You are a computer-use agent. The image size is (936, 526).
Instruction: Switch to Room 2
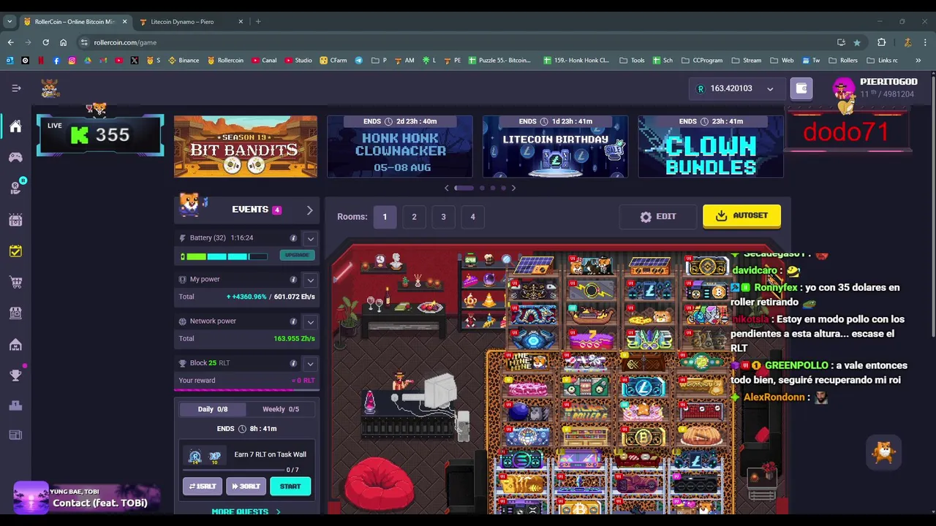pyautogui.click(x=414, y=217)
